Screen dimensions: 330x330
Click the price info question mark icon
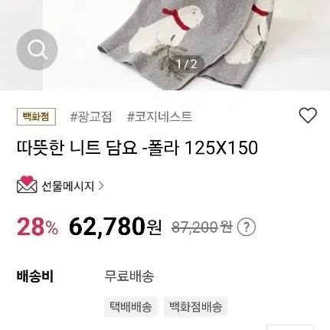pos(247,227)
